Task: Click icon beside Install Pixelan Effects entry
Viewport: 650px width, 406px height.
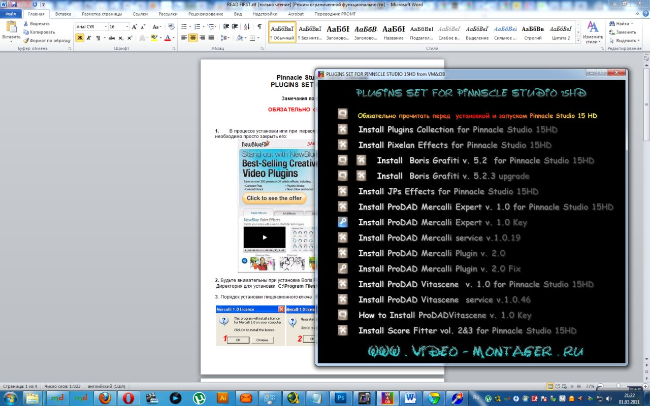Action: [x=343, y=145]
